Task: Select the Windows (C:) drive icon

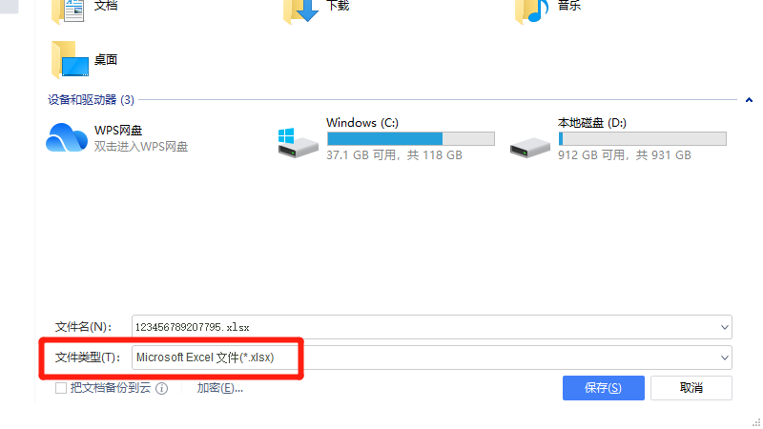Action: [x=298, y=142]
